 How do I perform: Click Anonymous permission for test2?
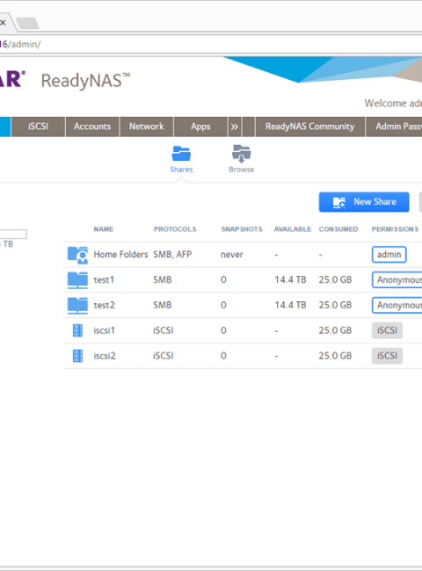coord(397,305)
